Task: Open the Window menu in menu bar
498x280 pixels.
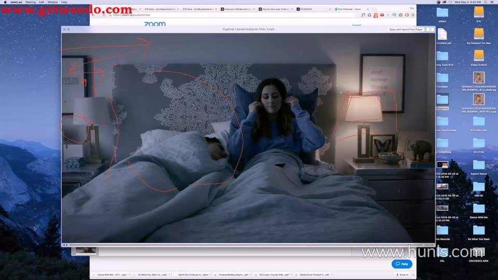Action: (52, 2)
